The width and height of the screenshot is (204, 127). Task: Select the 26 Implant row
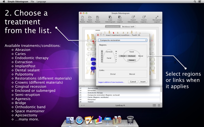(120, 102)
